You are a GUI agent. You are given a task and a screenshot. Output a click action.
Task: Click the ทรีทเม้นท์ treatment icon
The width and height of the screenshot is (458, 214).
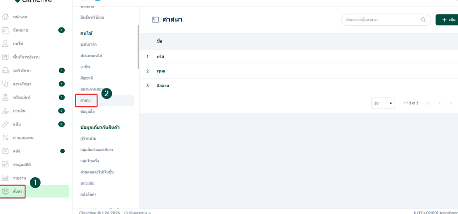(5, 97)
